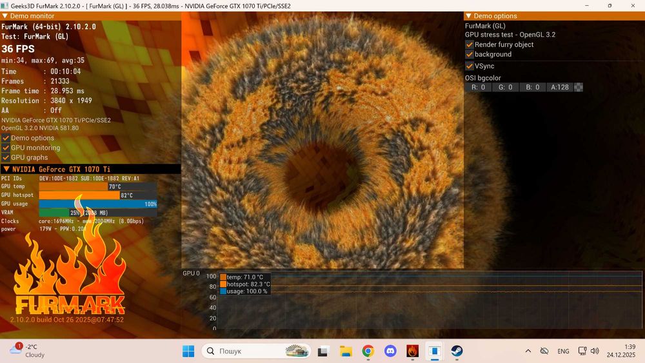Switch ENG input language indicator
Image resolution: width=645 pixels, height=363 pixels.
[563, 351]
